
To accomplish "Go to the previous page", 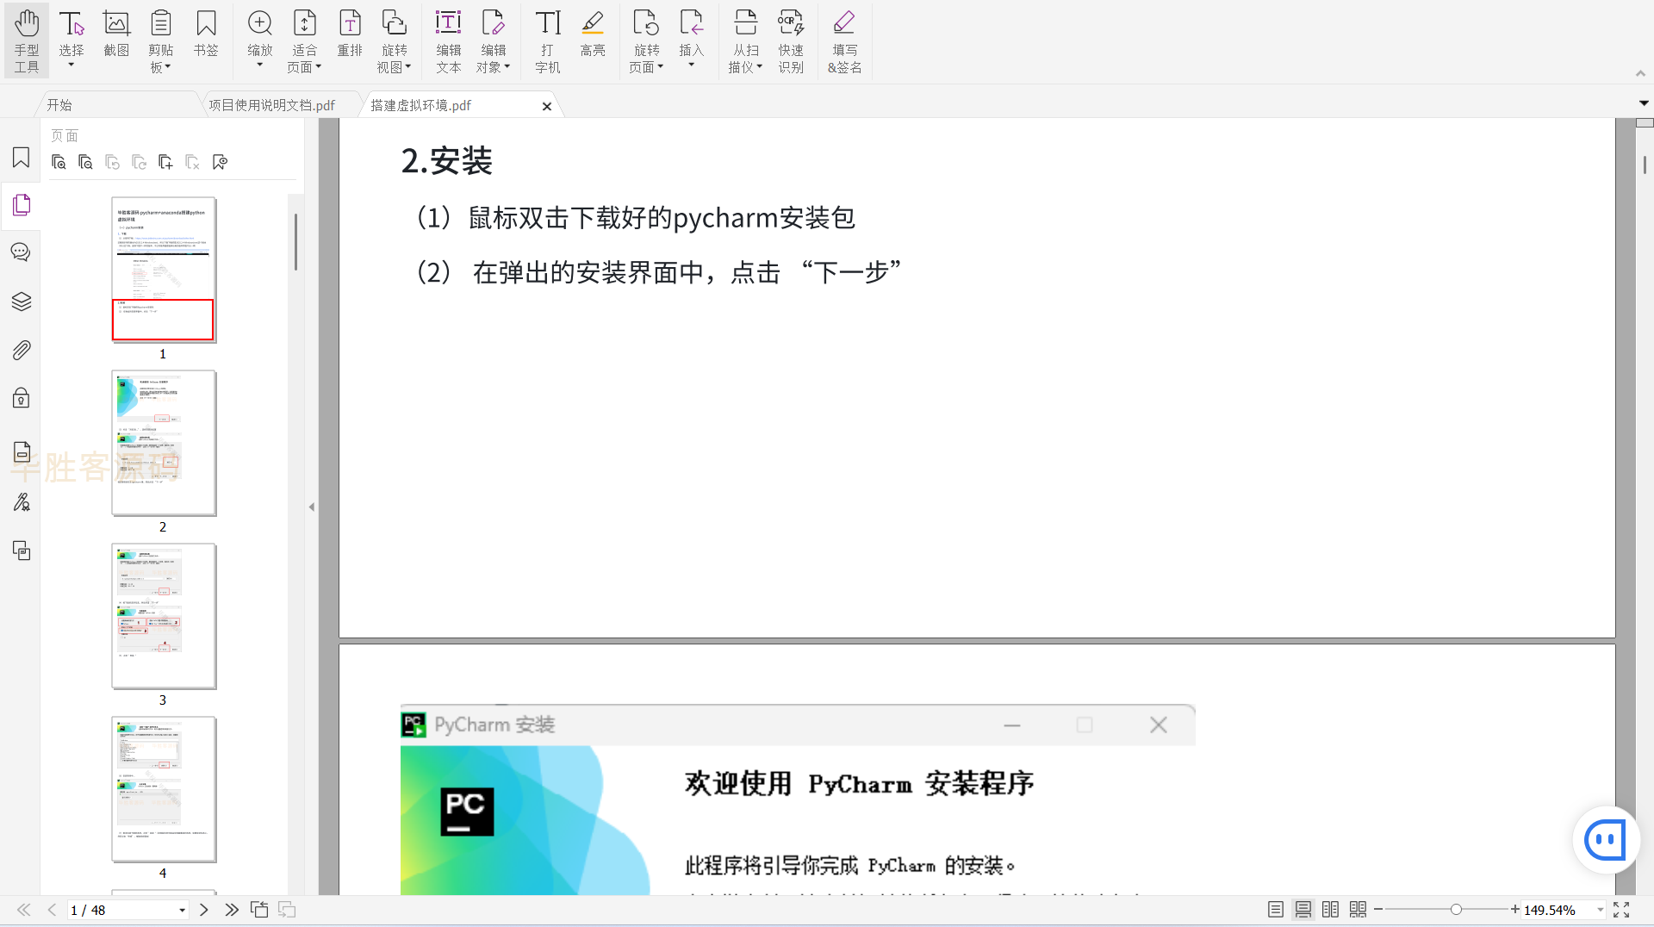I will click(x=52, y=910).
